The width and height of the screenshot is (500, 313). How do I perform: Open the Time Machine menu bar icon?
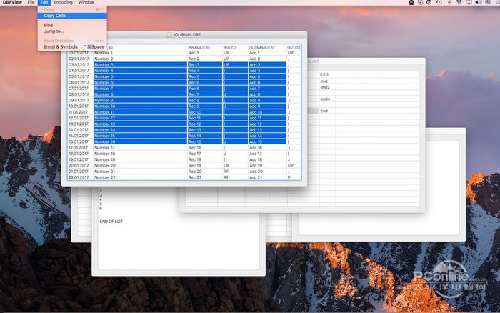tap(439, 2)
